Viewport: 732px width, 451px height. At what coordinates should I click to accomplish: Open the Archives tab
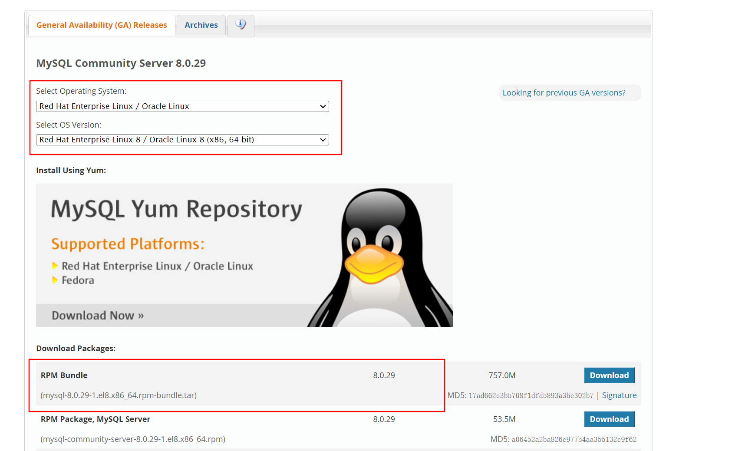pyautogui.click(x=201, y=25)
